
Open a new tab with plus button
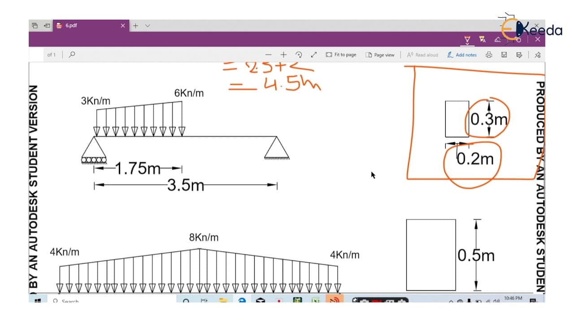pyautogui.click(x=135, y=26)
